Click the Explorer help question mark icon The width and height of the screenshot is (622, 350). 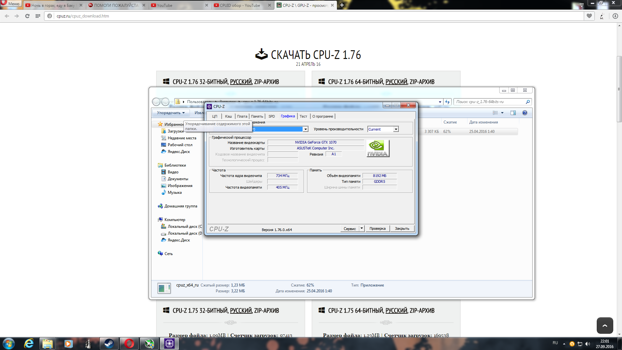[525, 113]
